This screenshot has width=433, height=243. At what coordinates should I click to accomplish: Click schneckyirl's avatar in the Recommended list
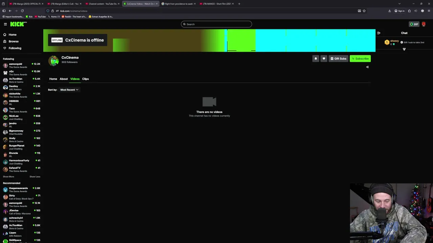pyautogui.click(x=5, y=219)
